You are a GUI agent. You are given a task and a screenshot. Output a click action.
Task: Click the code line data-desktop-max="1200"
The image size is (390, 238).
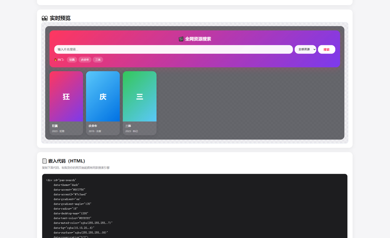coord(70,213)
